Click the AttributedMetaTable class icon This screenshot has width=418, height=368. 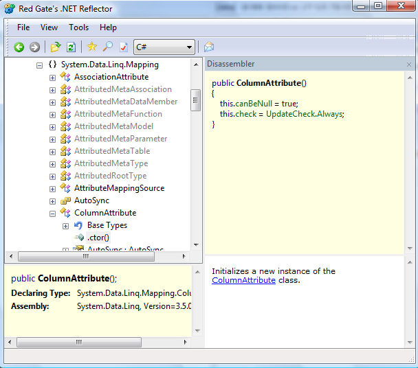coord(65,151)
